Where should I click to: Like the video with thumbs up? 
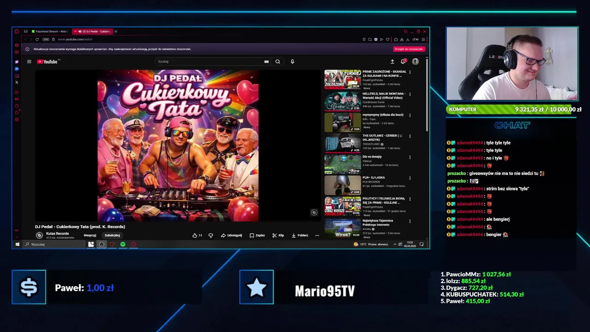pyautogui.click(x=197, y=235)
